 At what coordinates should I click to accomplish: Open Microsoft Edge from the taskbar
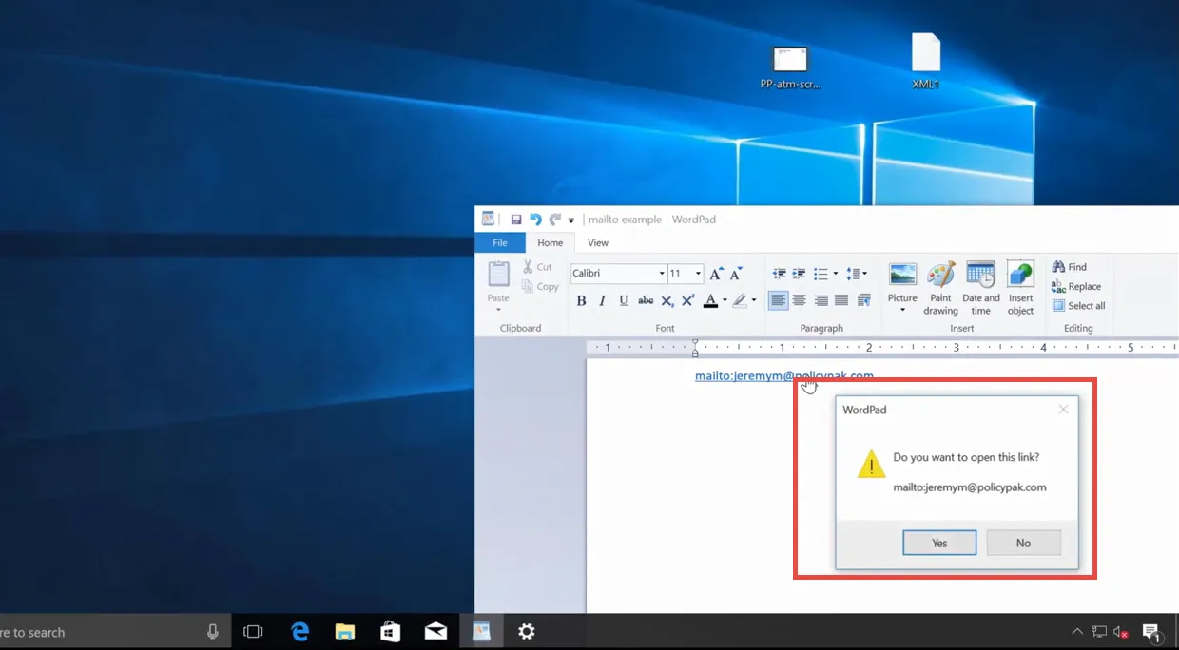pos(300,631)
